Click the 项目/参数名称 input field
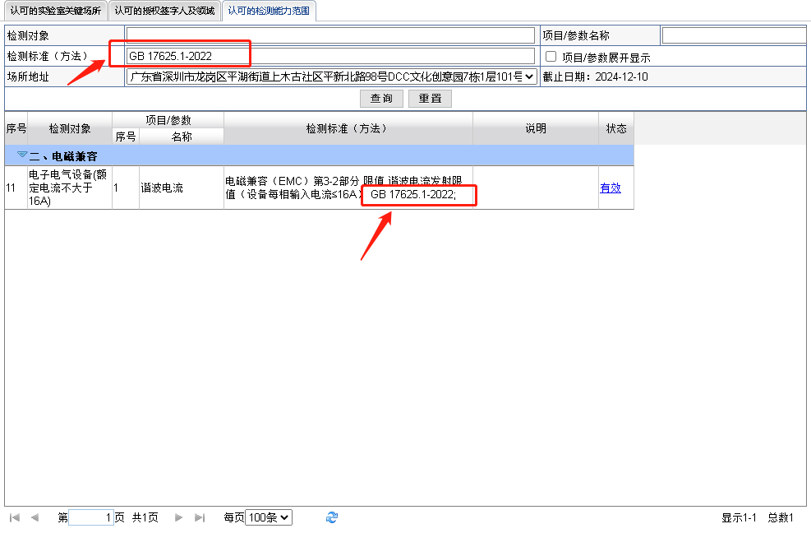Screen dimensions: 811x533 [x=733, y=35]
